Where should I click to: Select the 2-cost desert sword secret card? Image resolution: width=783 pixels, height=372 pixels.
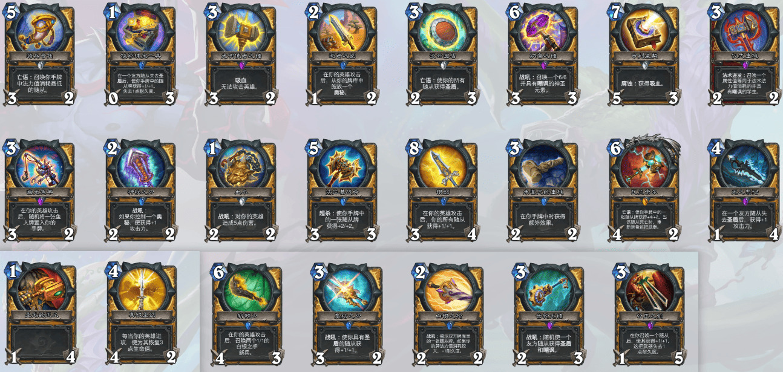pyautogui.click(x=341, y=56)
